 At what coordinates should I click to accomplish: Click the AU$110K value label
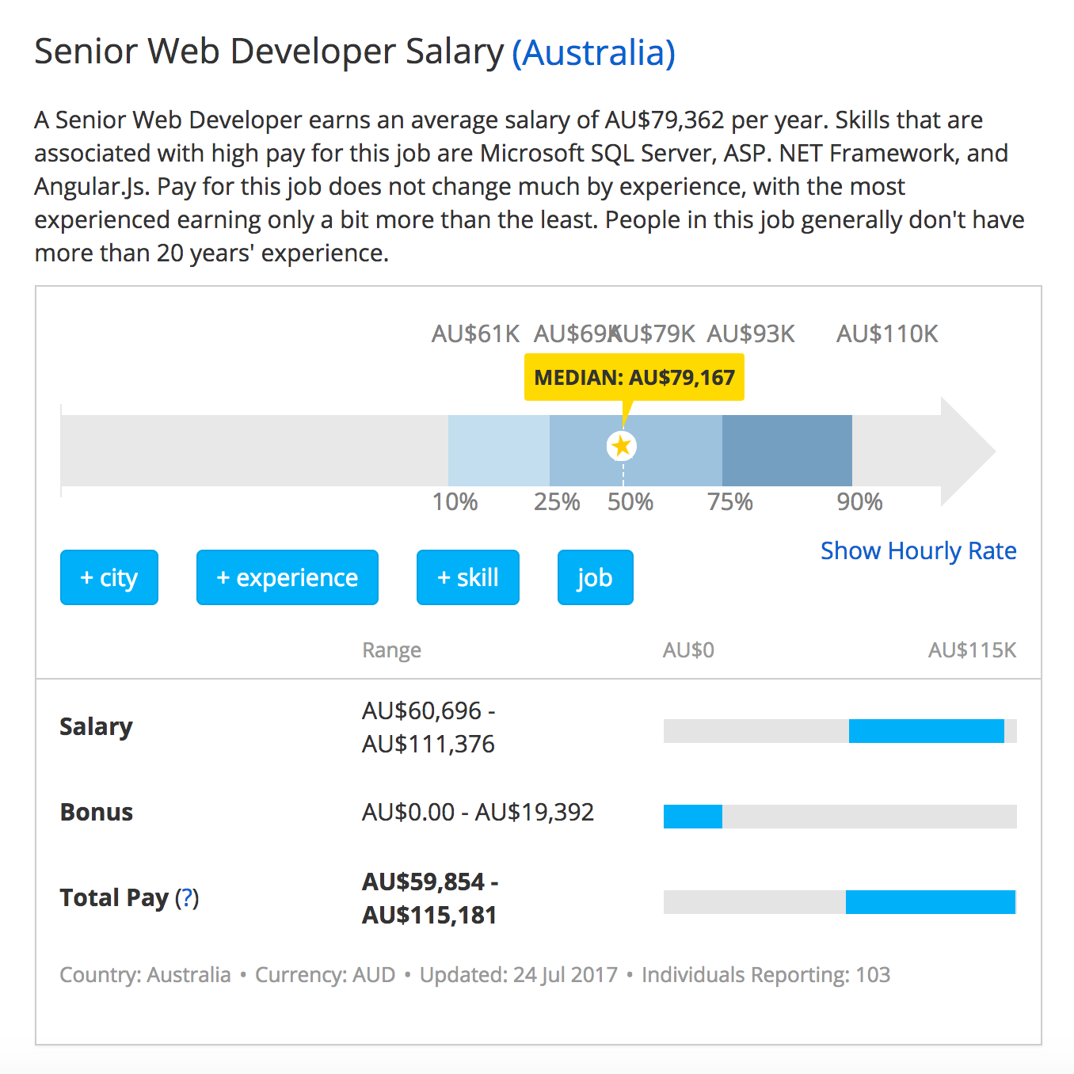[887, 333]
